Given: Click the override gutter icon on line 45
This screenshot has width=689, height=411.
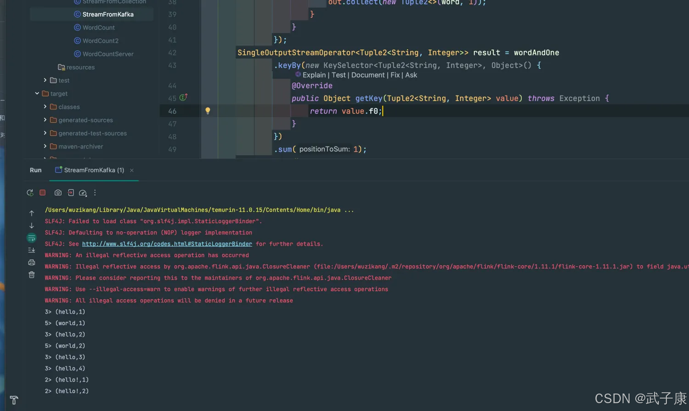Looking at the screenshot, I should click(x=183, y=97).
